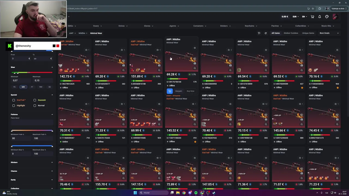This screenshot has width=349, height=196.
Task: Click the filter icon next to refresh
Action: point(259,33)
